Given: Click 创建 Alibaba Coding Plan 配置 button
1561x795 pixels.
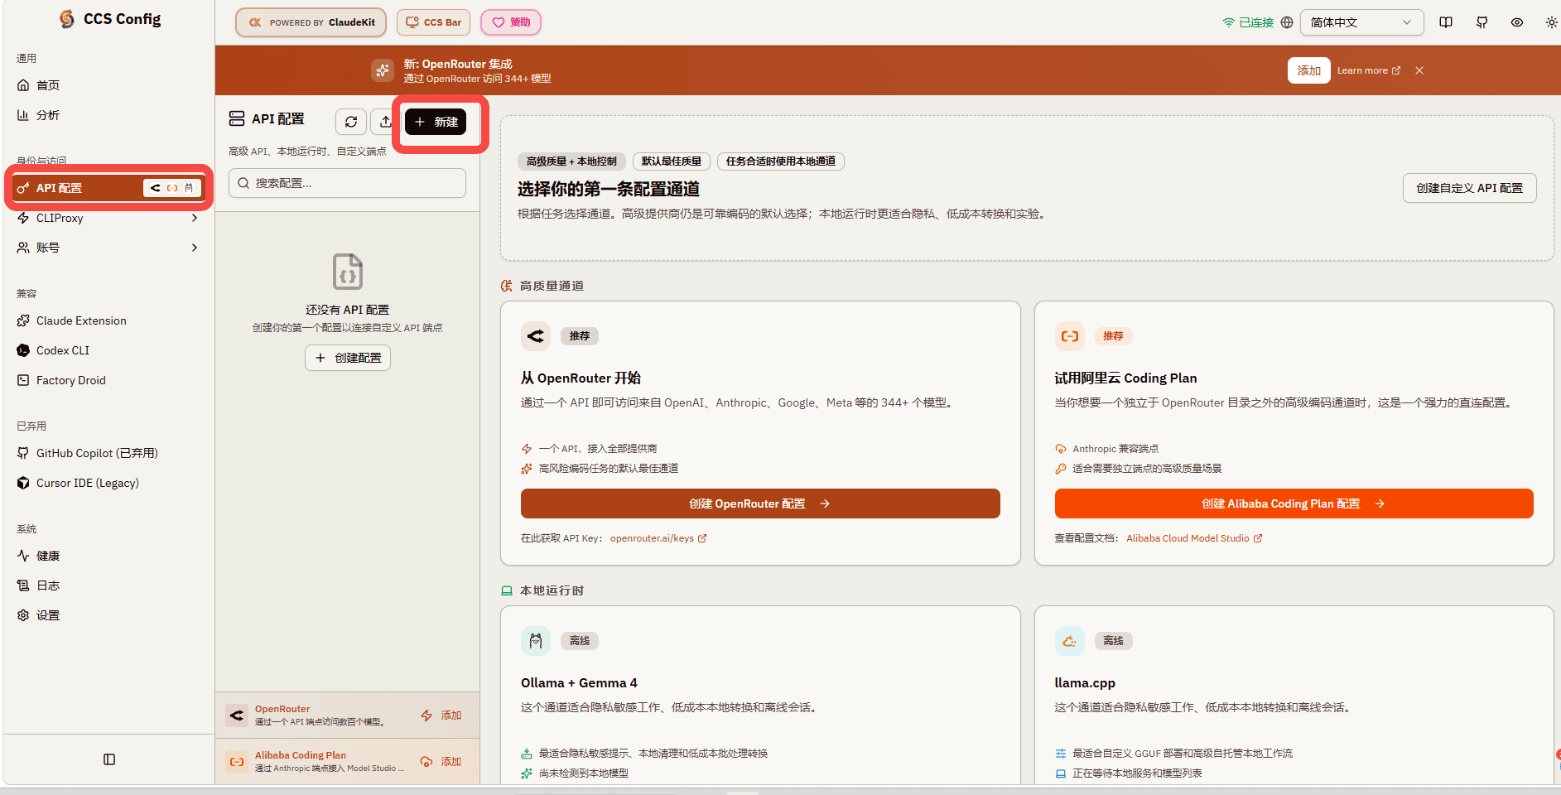Looking at the screenshot, I should coord(1294,503).
